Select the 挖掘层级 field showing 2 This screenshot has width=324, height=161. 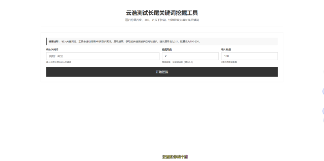(x=190, y=56)
